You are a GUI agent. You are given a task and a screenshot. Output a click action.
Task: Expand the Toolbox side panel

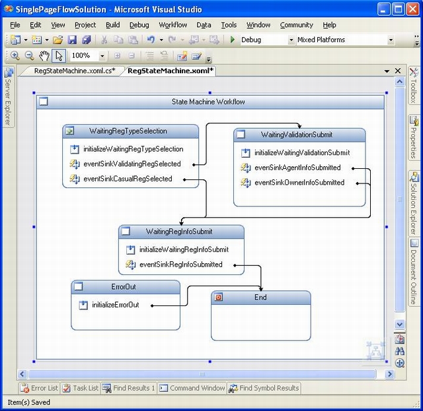(414, 85)
